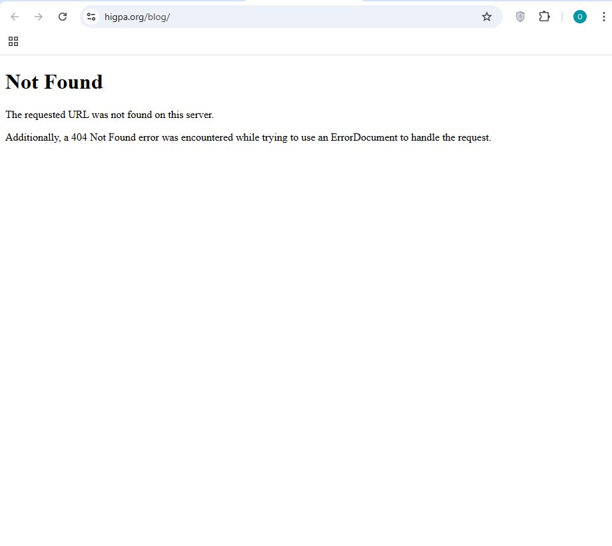
Task: Bookmark this page with the star
Action: click(486, 17)
